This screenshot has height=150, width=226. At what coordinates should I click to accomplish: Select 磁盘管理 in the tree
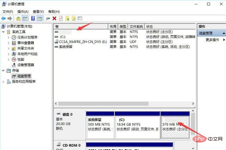(24, 76)
